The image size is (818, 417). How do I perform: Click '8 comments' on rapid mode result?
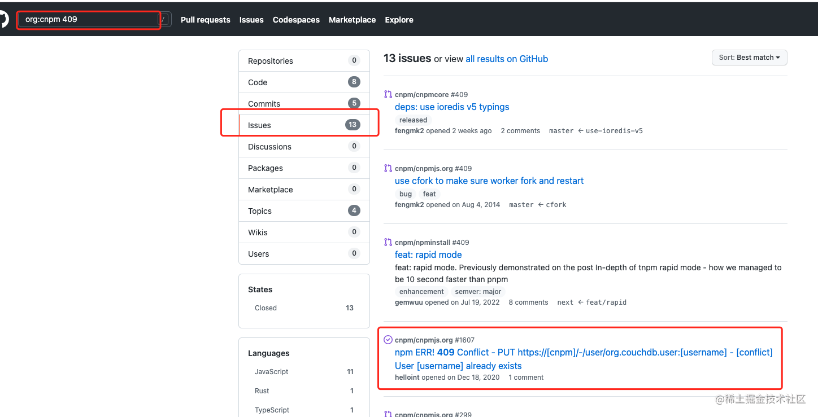[528, 302]
